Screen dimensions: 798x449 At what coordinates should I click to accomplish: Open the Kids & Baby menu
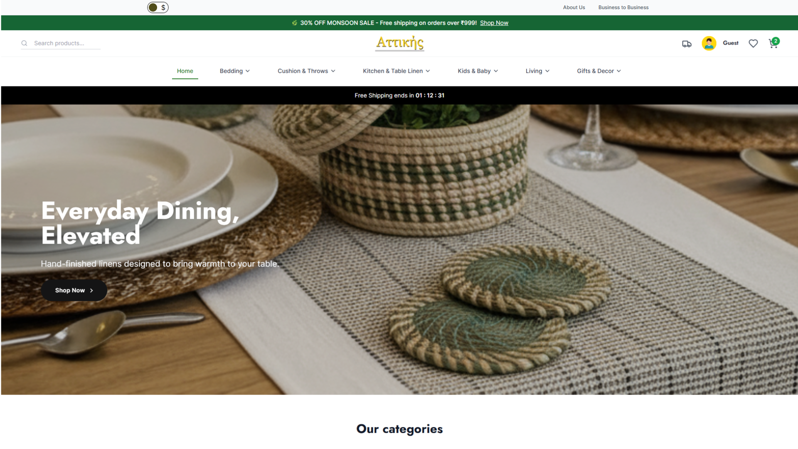pyautogui.click(x=478, y=71)
